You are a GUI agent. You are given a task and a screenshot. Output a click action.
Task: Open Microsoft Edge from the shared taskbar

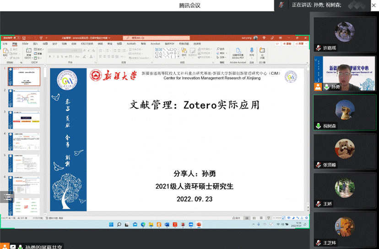point(143,225)
